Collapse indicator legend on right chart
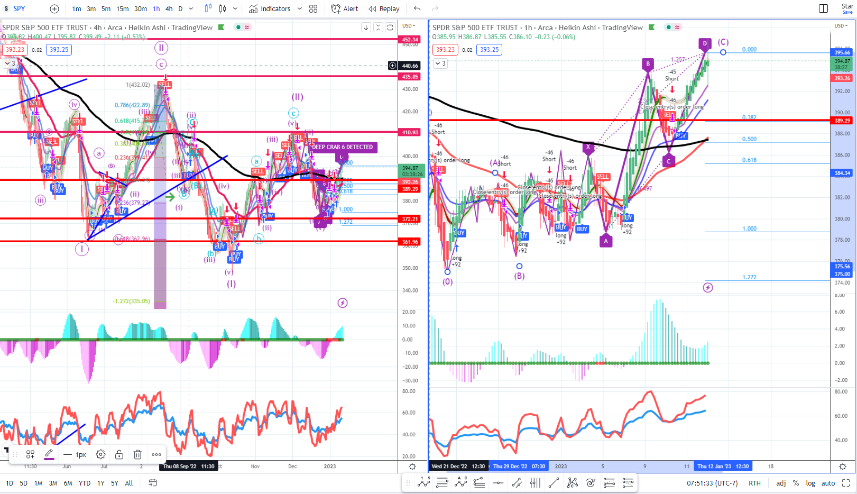Screen dimensions: 857x494 pyautogui.click(x=440, y=63)
